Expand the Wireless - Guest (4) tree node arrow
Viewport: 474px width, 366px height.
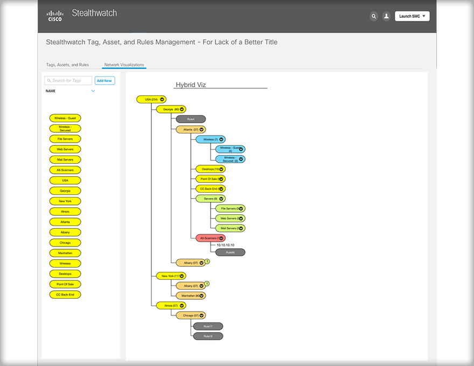(x=241, y=149)
